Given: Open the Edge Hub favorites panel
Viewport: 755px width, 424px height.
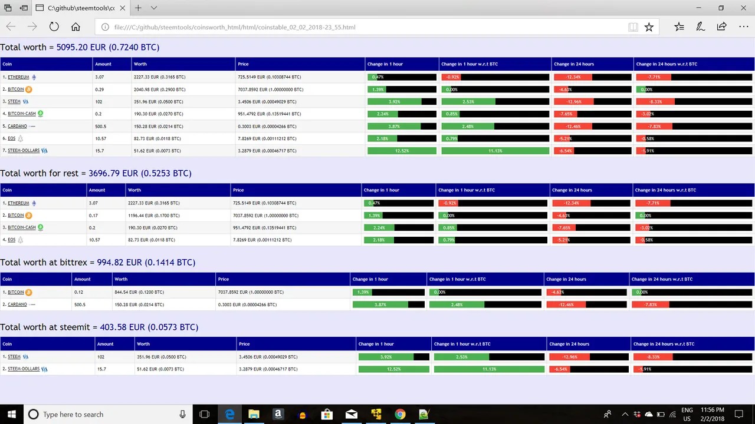Looking at the screenshot, I should coord(679,26).
